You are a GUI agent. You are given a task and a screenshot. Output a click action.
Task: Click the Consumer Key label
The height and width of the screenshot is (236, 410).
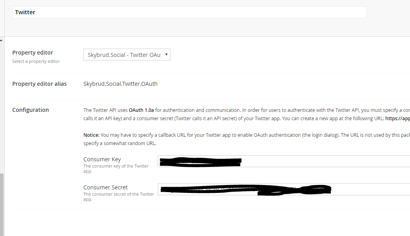coord(102,159)
